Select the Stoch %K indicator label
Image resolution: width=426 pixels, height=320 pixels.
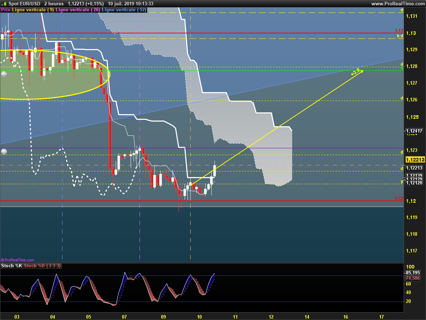click(x=11, y=266)
